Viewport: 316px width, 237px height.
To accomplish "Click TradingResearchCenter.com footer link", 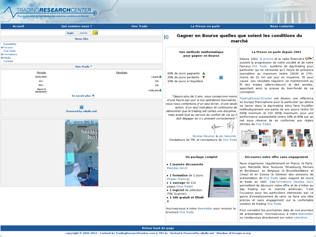I will pos(136,233).
